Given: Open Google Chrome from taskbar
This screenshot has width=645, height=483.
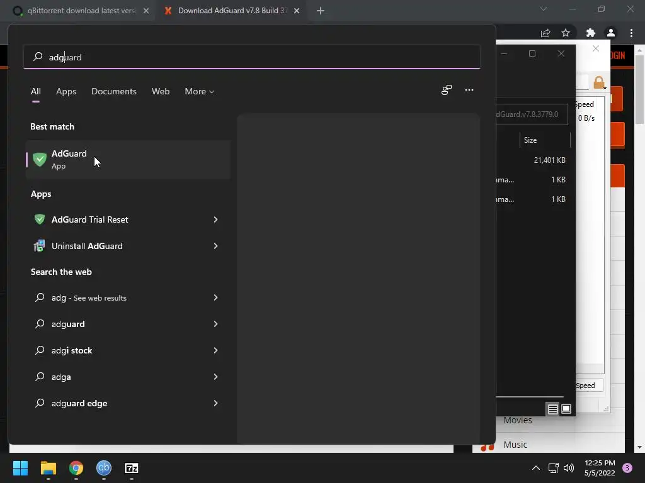Looking at the screenshot, I should tap(76, 468).
